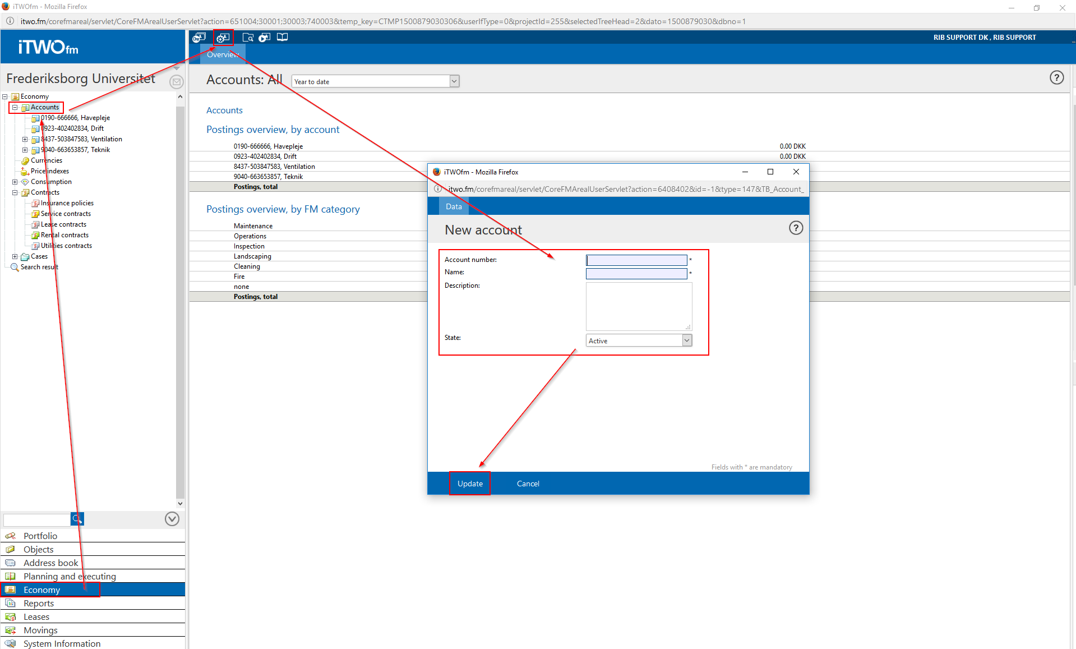This screenshot has width=1076, height=649.
Task: Click the gear settings icon in the top toolbar
Action: click(223, 38)
